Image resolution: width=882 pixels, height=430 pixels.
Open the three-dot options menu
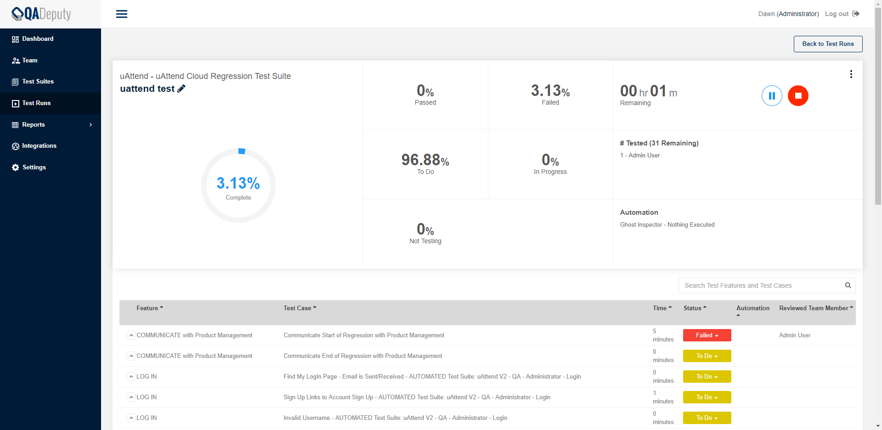[x=851, y=74]
